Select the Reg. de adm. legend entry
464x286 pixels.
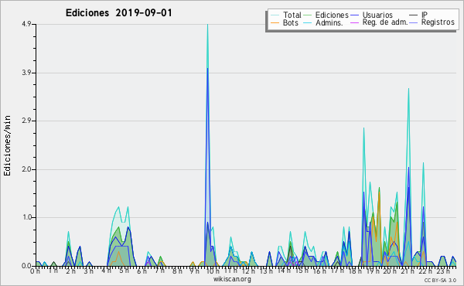[x=385, y=22]
